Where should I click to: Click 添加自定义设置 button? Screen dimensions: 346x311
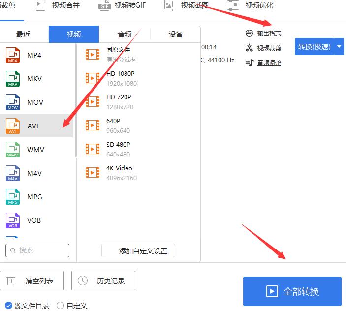138,250
